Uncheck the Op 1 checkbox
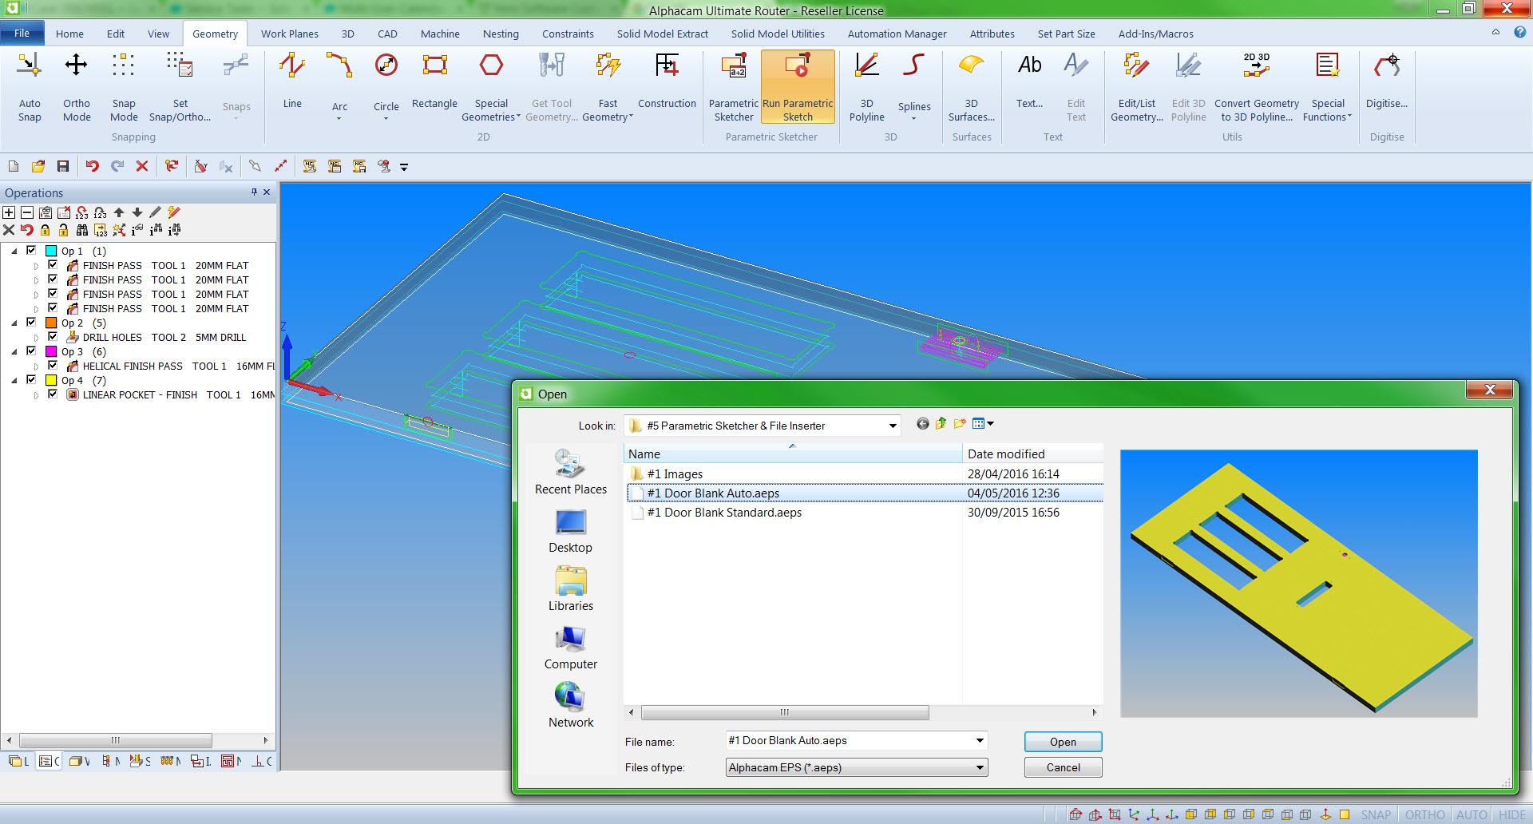Viewport: 1533px width, 824px height. click(x=31, y=251)
